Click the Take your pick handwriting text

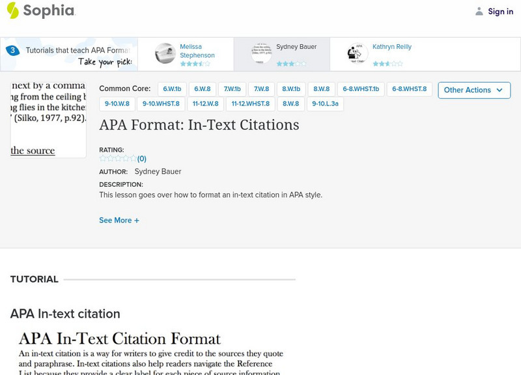coord(105,62)
